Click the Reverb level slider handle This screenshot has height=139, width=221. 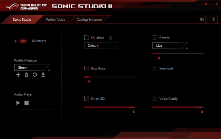tap(159, 57)
